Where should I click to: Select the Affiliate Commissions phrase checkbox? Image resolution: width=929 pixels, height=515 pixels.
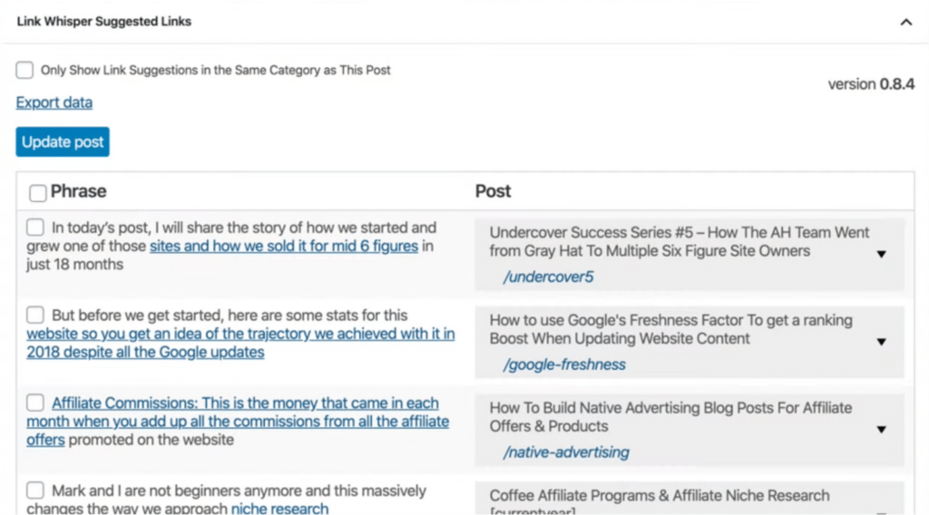pos(35,403)
